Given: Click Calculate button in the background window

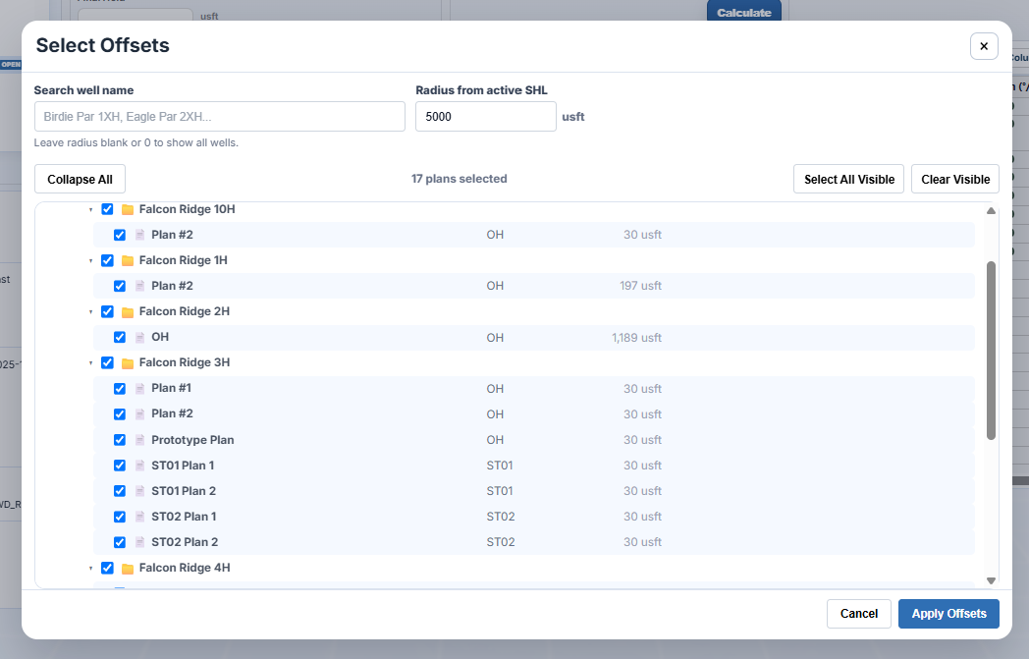Looking at the screenshot, I should click(x=744, y=12).
